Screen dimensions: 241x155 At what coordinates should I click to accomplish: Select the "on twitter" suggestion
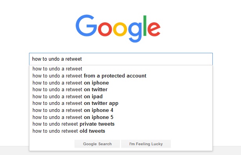pyautogui.click(x=121, y=90)
